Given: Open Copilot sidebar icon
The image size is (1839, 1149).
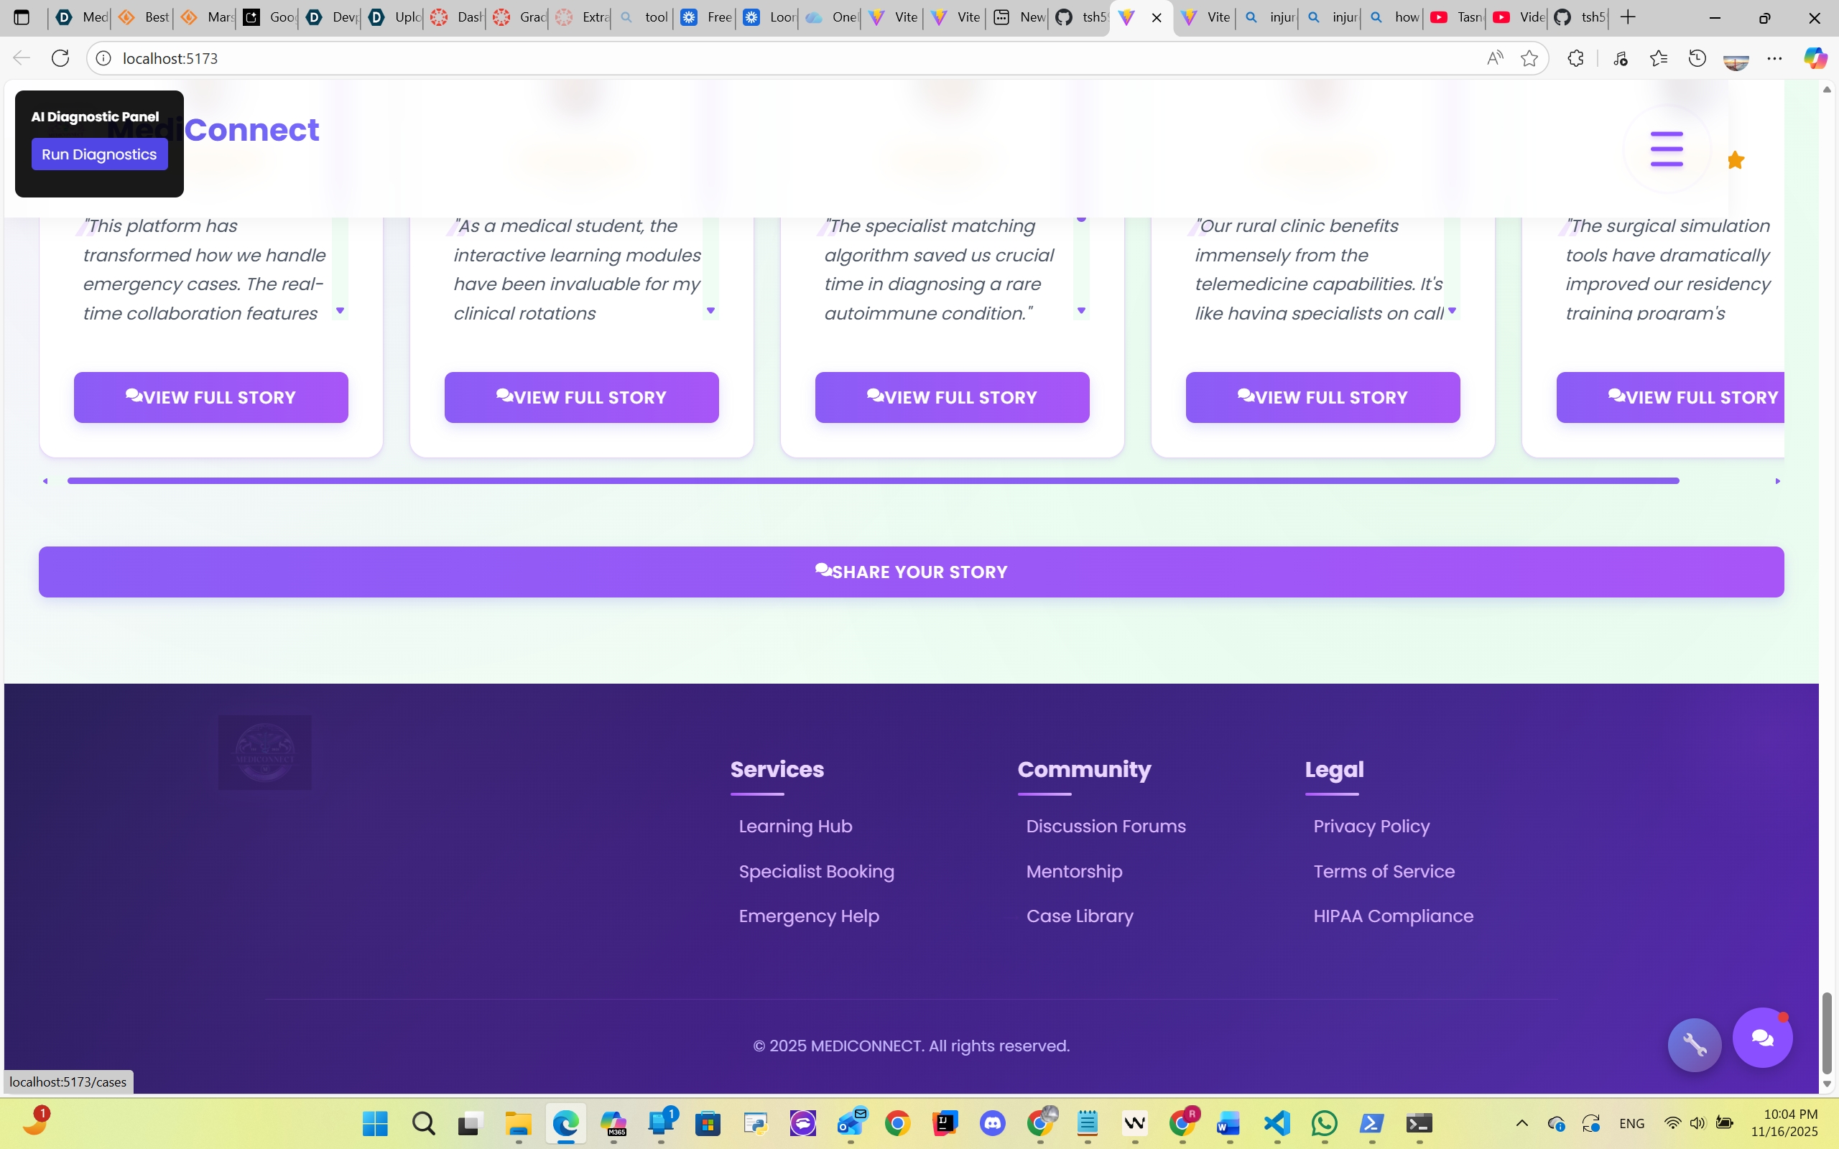Looking at the screenshot, I should click(x=1815, y=58).
